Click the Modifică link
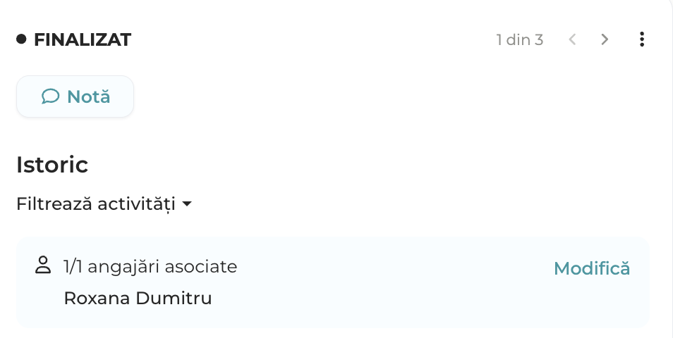The height and width of the screenshot is (338, 673). [x=592, y=268]
